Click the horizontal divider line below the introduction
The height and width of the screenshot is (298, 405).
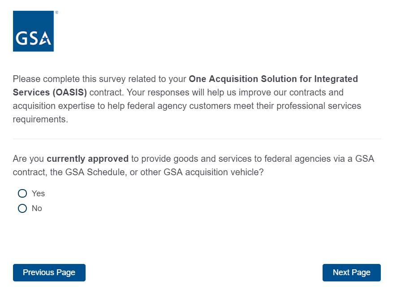(x=197, y=139)
